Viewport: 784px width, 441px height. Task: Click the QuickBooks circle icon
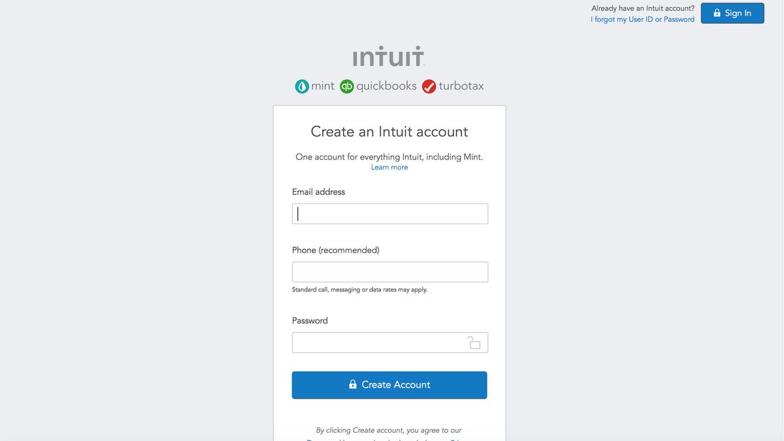(x=347, y=86)
